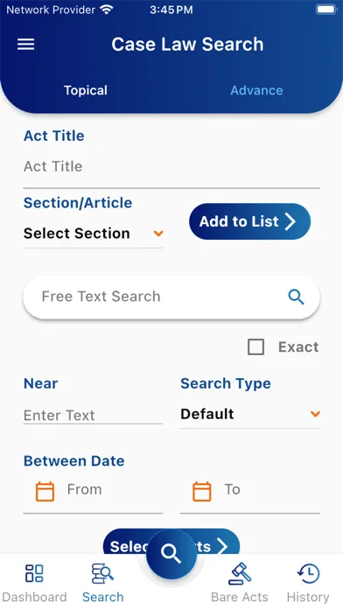
Task: Expand the Select Section dropdown
Action: 94,234
